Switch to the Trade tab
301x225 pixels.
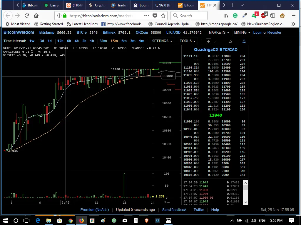[x=119, y=5]
